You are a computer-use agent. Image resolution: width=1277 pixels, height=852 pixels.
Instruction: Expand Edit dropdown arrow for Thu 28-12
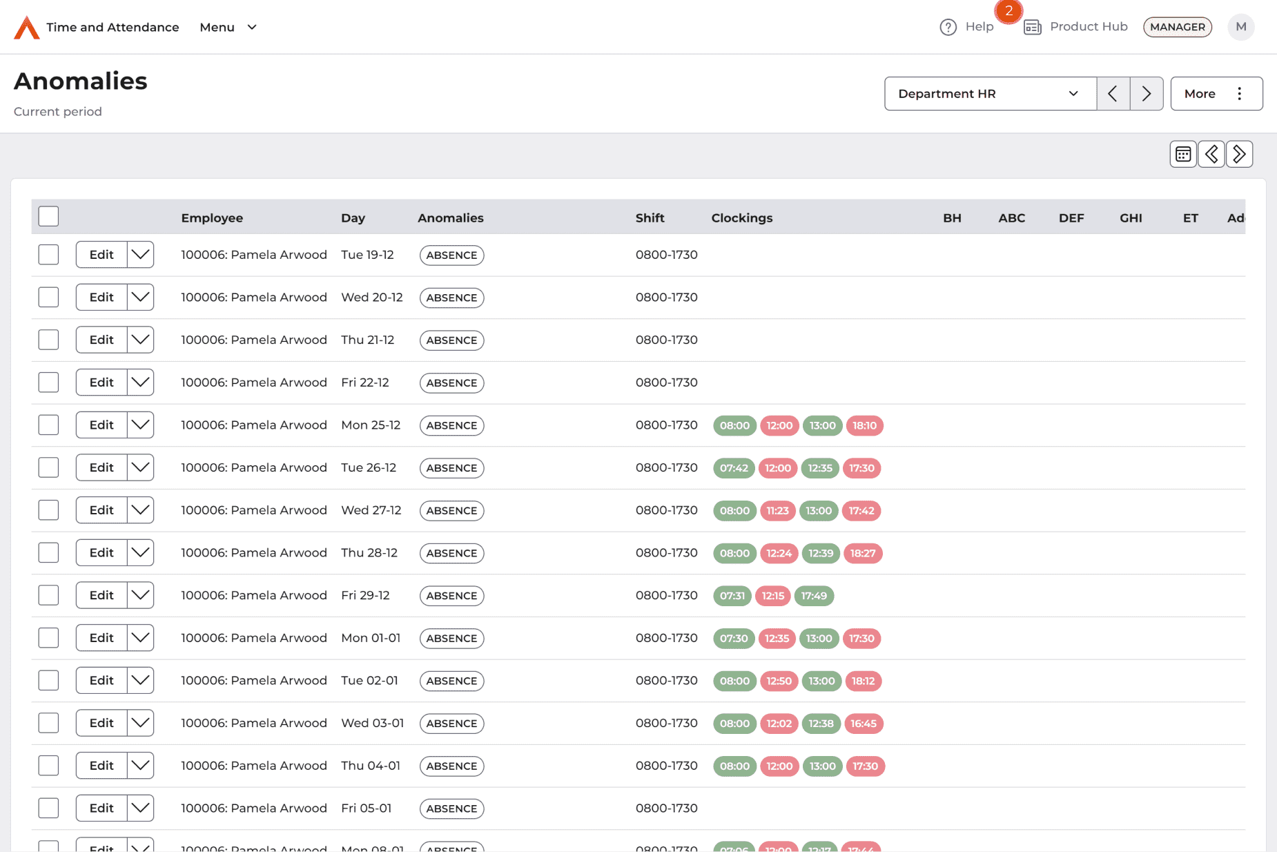140,553
